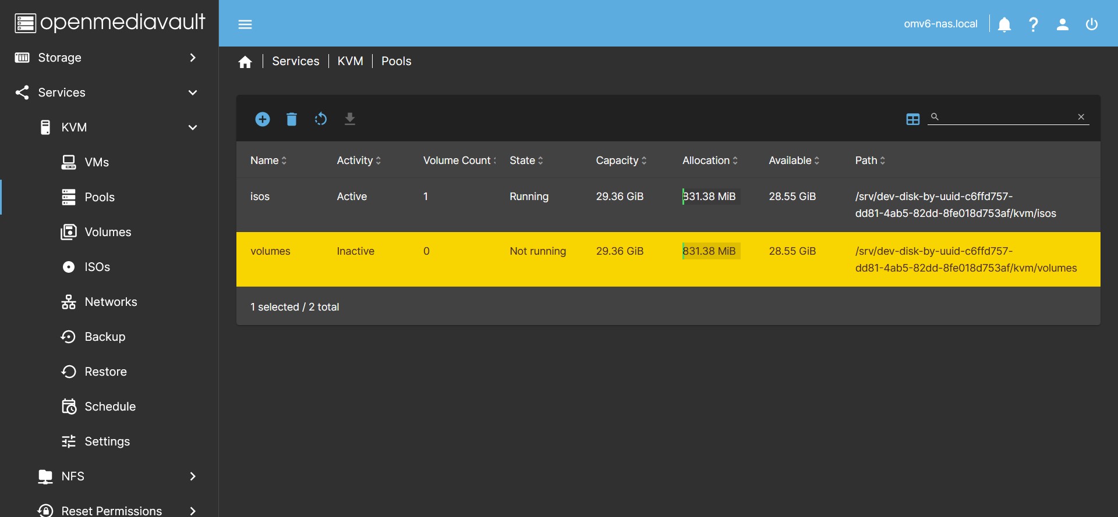
Task: Go to the Networks sidebar item
Action: tap(111, 302)
